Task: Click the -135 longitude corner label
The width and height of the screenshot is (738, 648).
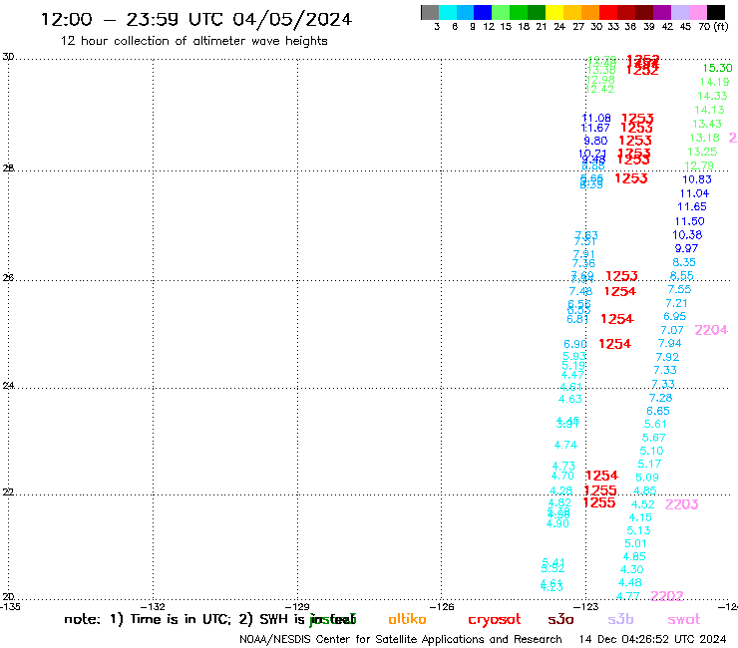Action: 10,607
